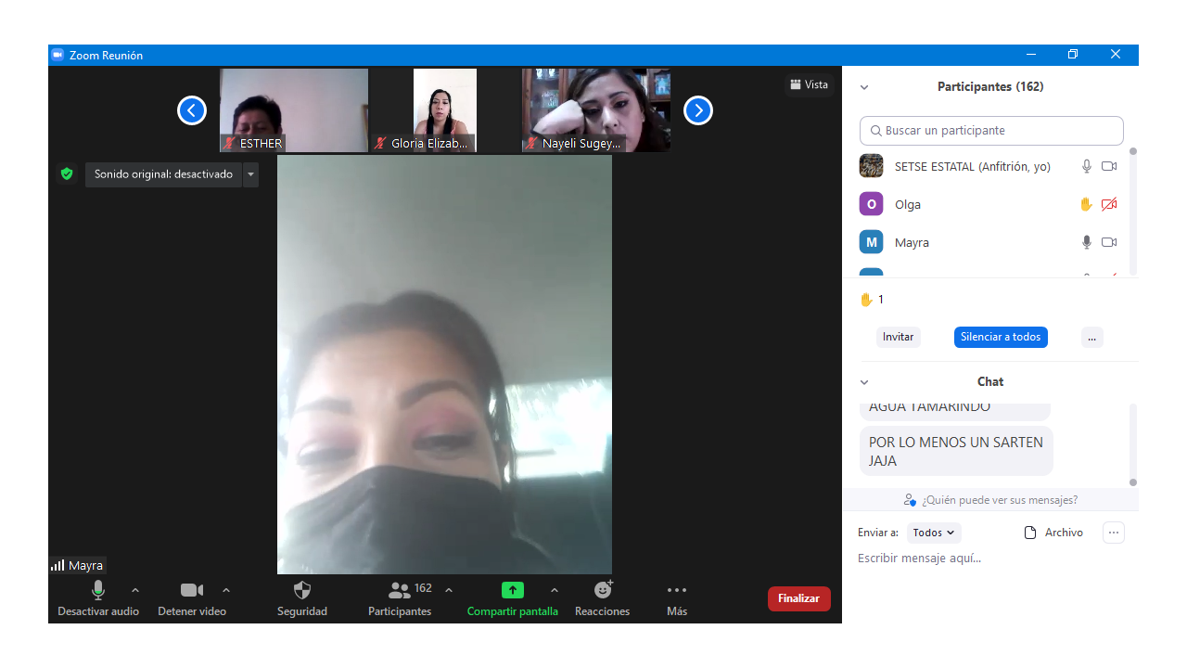Click SETSE ESTATAL's microphone icon
1187x668 pixels.
[x=1087, y=166]
